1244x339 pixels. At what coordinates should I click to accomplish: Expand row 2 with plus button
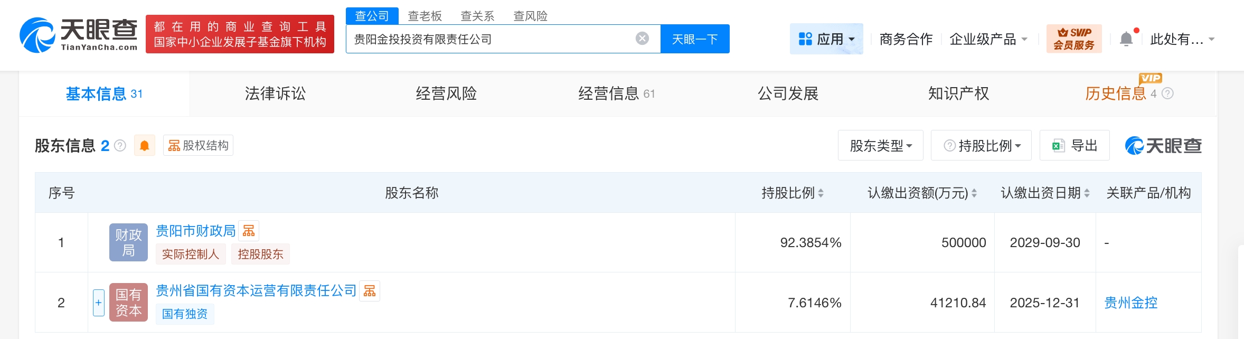(98, 303)
